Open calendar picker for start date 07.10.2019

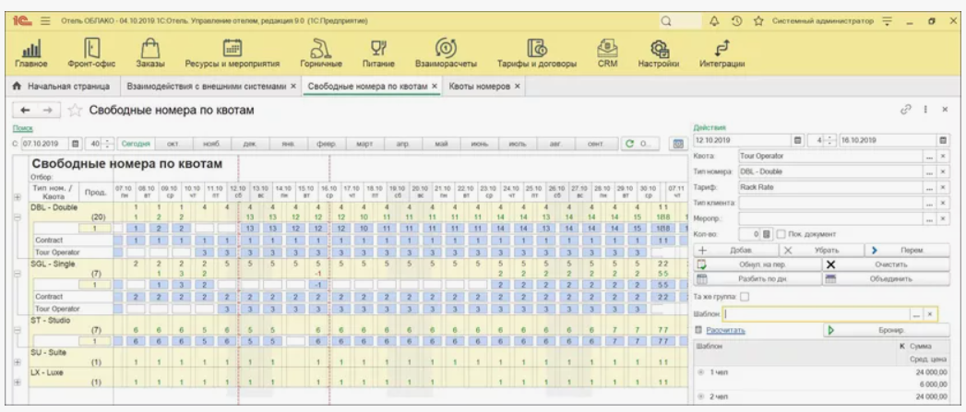point(76,144)
